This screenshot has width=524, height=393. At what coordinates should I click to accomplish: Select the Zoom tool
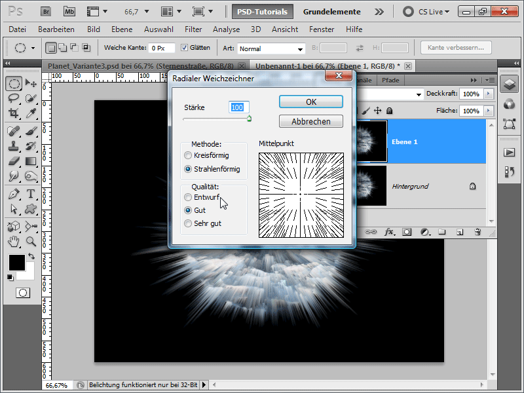click(31, 241)
